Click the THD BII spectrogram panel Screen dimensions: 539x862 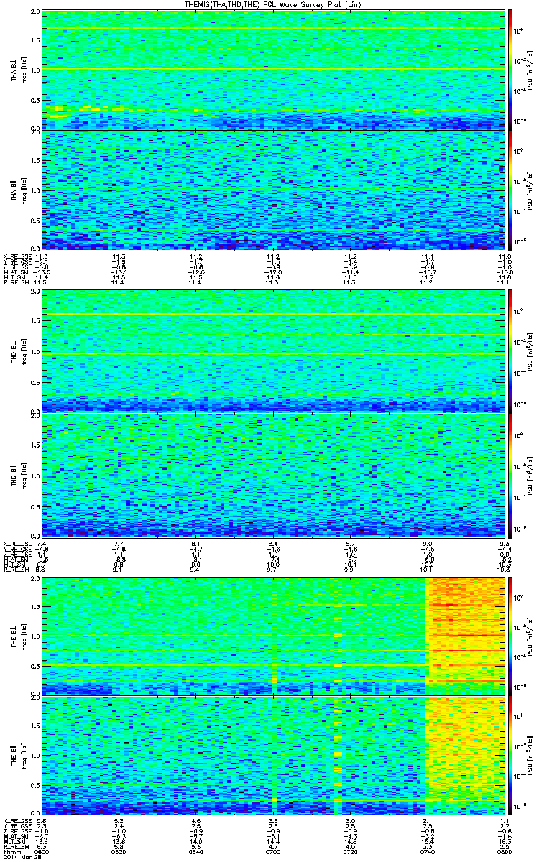(274, 475)
